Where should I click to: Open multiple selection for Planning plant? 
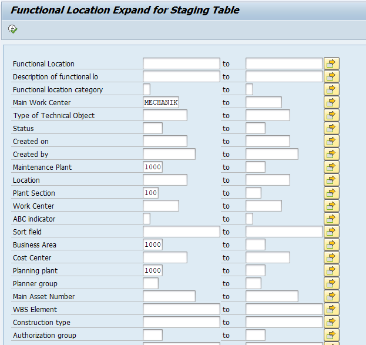[331, 270]
